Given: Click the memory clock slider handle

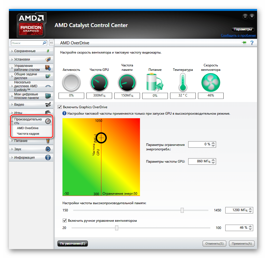Looking at the screenshot, I should click(182, 210).
